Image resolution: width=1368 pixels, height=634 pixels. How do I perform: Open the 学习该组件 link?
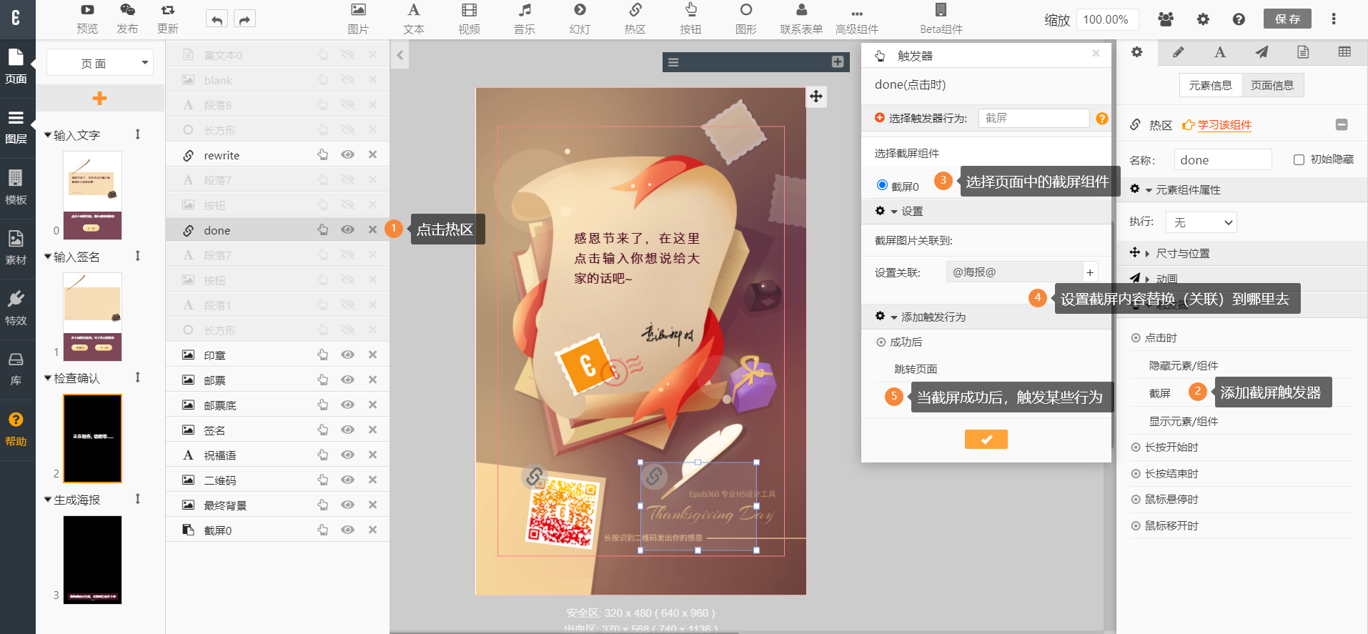pyautogui.click(x=1224, y=125)
